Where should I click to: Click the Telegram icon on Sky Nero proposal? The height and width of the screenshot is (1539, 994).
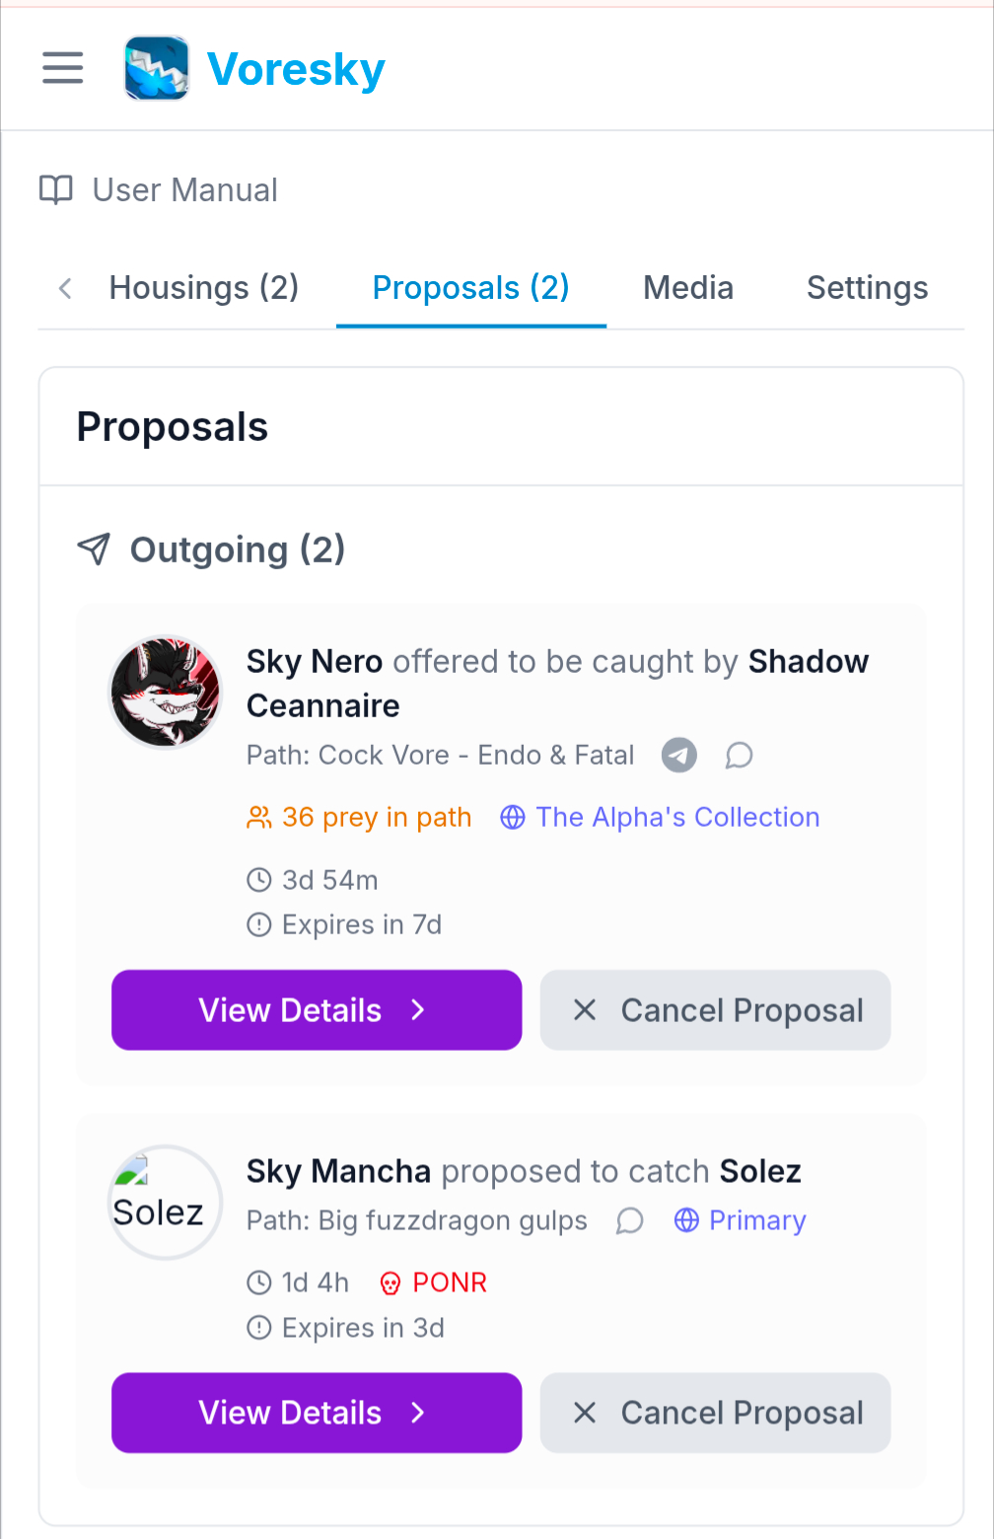pos(678,756)
